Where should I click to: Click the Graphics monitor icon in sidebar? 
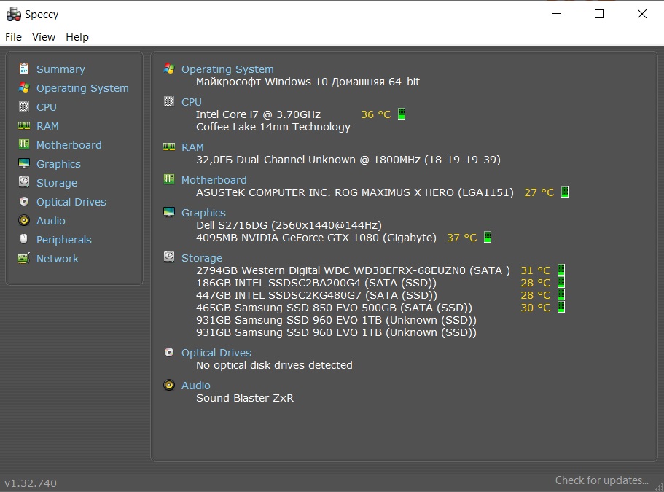(24, 164)
